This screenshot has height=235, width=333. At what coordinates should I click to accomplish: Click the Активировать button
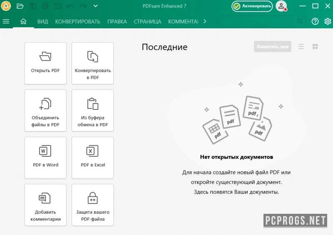pyautogui.click(x=252, y=6)
